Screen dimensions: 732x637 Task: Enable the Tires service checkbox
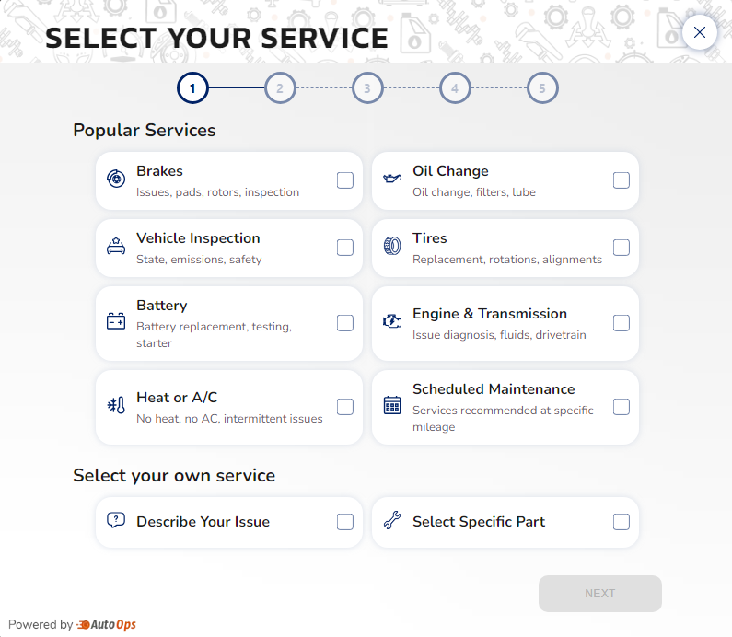622,248
